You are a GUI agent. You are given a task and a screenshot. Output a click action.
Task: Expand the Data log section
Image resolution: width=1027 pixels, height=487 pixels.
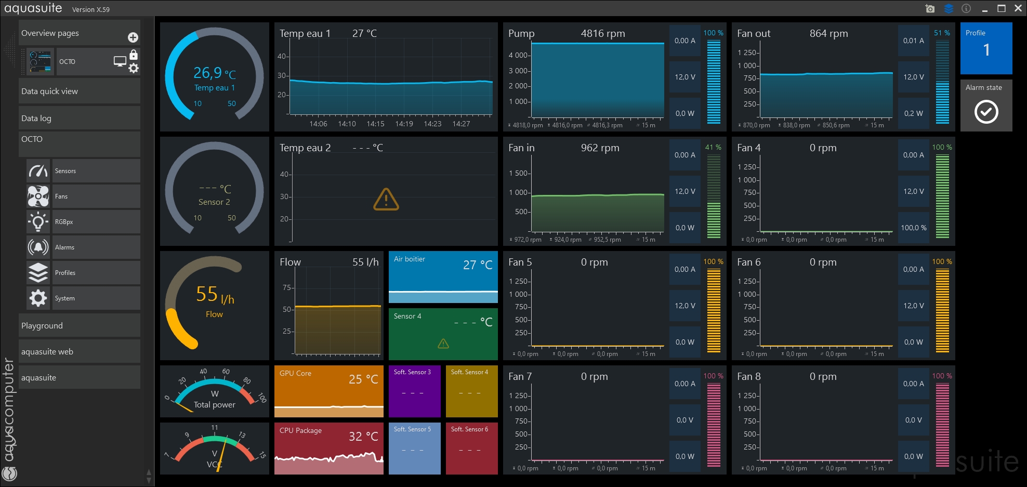(x=80, y=118)
